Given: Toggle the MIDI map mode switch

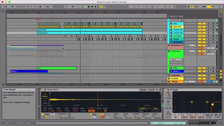Looking at the screenshot, I should [x=204, y=7].
